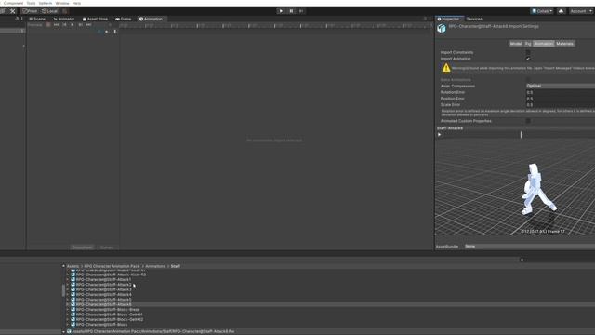
Task: Switch to the Asset Store tab
Action: [95, 19]
